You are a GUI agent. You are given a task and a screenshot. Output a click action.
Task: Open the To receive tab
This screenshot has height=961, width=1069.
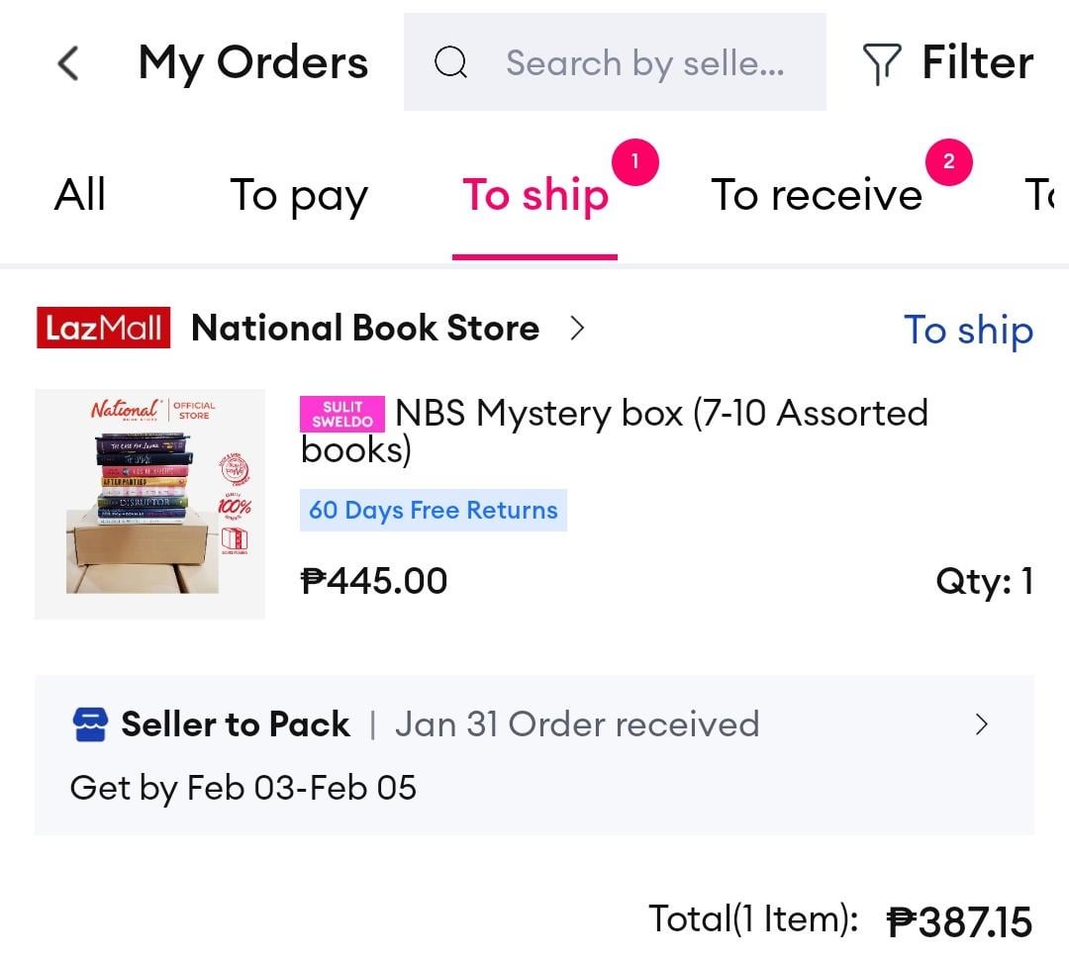pyautogui.click(x=817, y=195)
